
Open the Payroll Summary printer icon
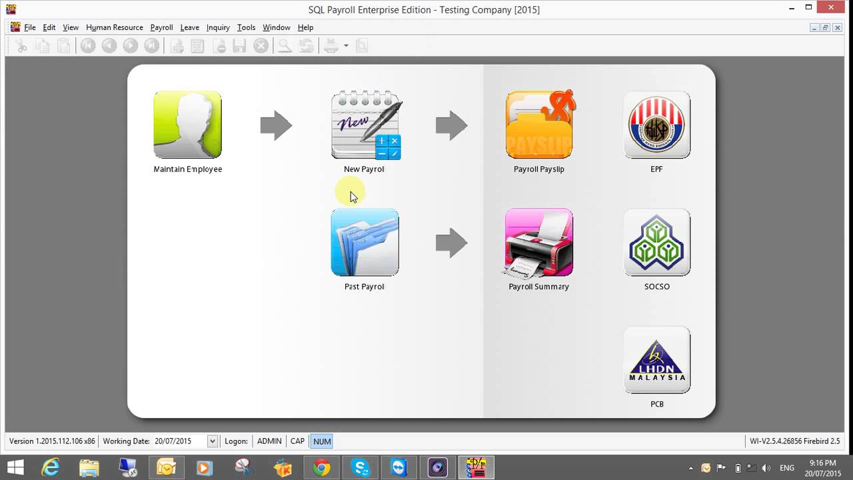539,243
